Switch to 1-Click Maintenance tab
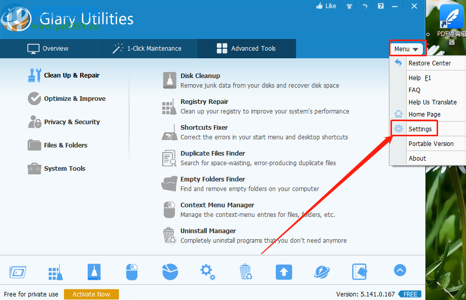 [x=148, y=49]
